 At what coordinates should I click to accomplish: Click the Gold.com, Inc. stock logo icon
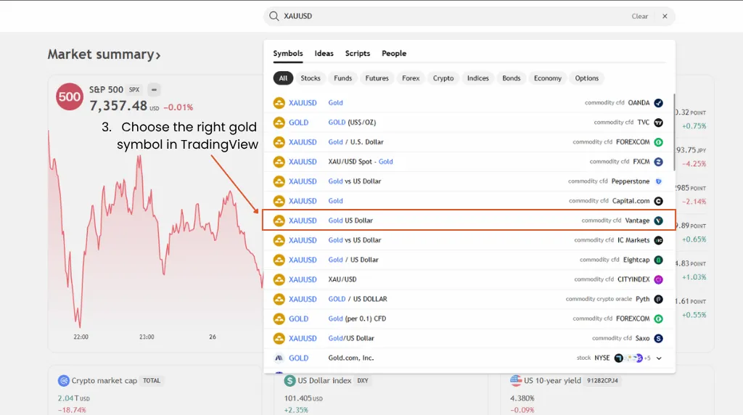point(279,358)
